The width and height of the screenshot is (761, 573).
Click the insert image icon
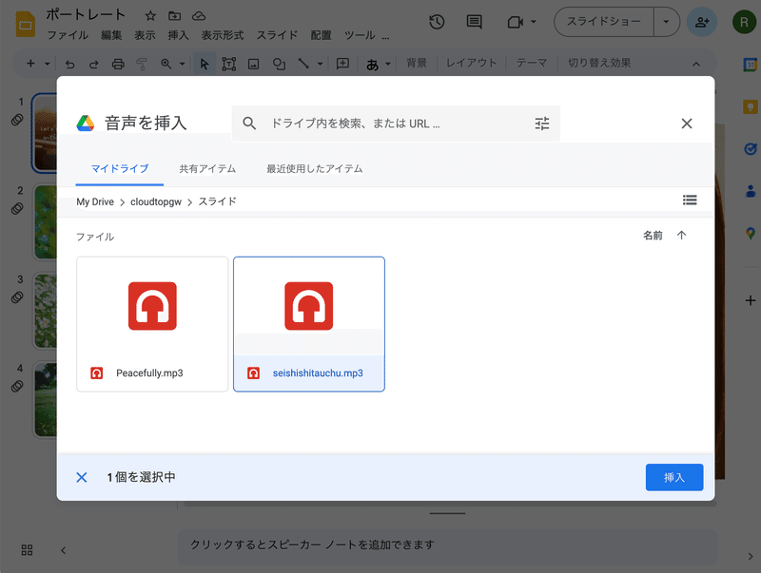[253, 64]
